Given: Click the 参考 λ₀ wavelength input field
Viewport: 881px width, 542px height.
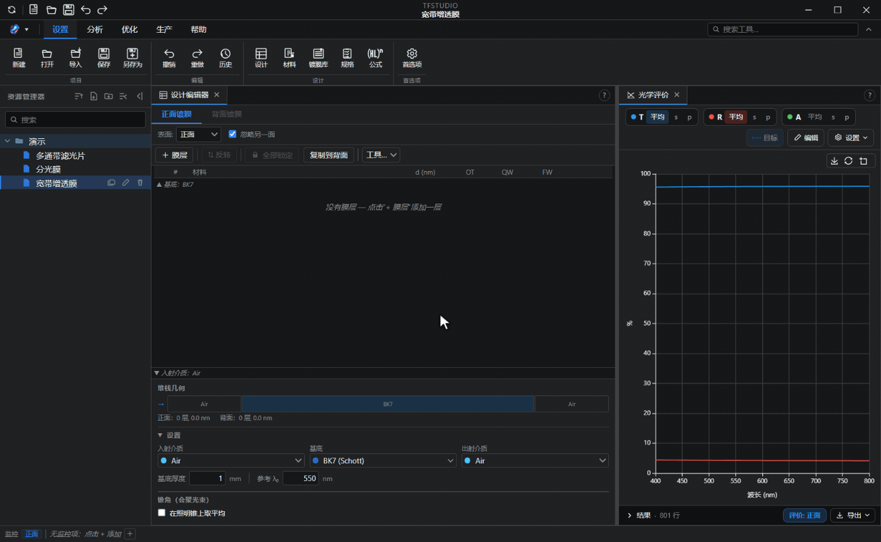Looking at the screenshot, I should (x=300, y=478).
